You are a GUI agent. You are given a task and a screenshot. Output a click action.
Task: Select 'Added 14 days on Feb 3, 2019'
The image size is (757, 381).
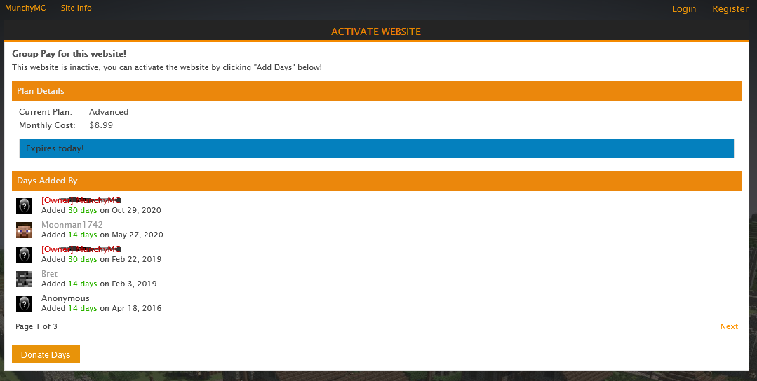[x=99, y=284]
